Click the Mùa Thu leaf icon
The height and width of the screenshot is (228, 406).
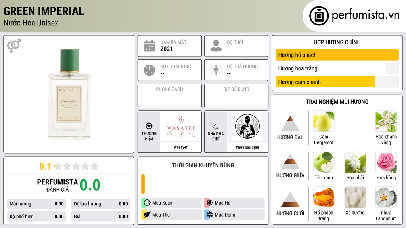147,215
